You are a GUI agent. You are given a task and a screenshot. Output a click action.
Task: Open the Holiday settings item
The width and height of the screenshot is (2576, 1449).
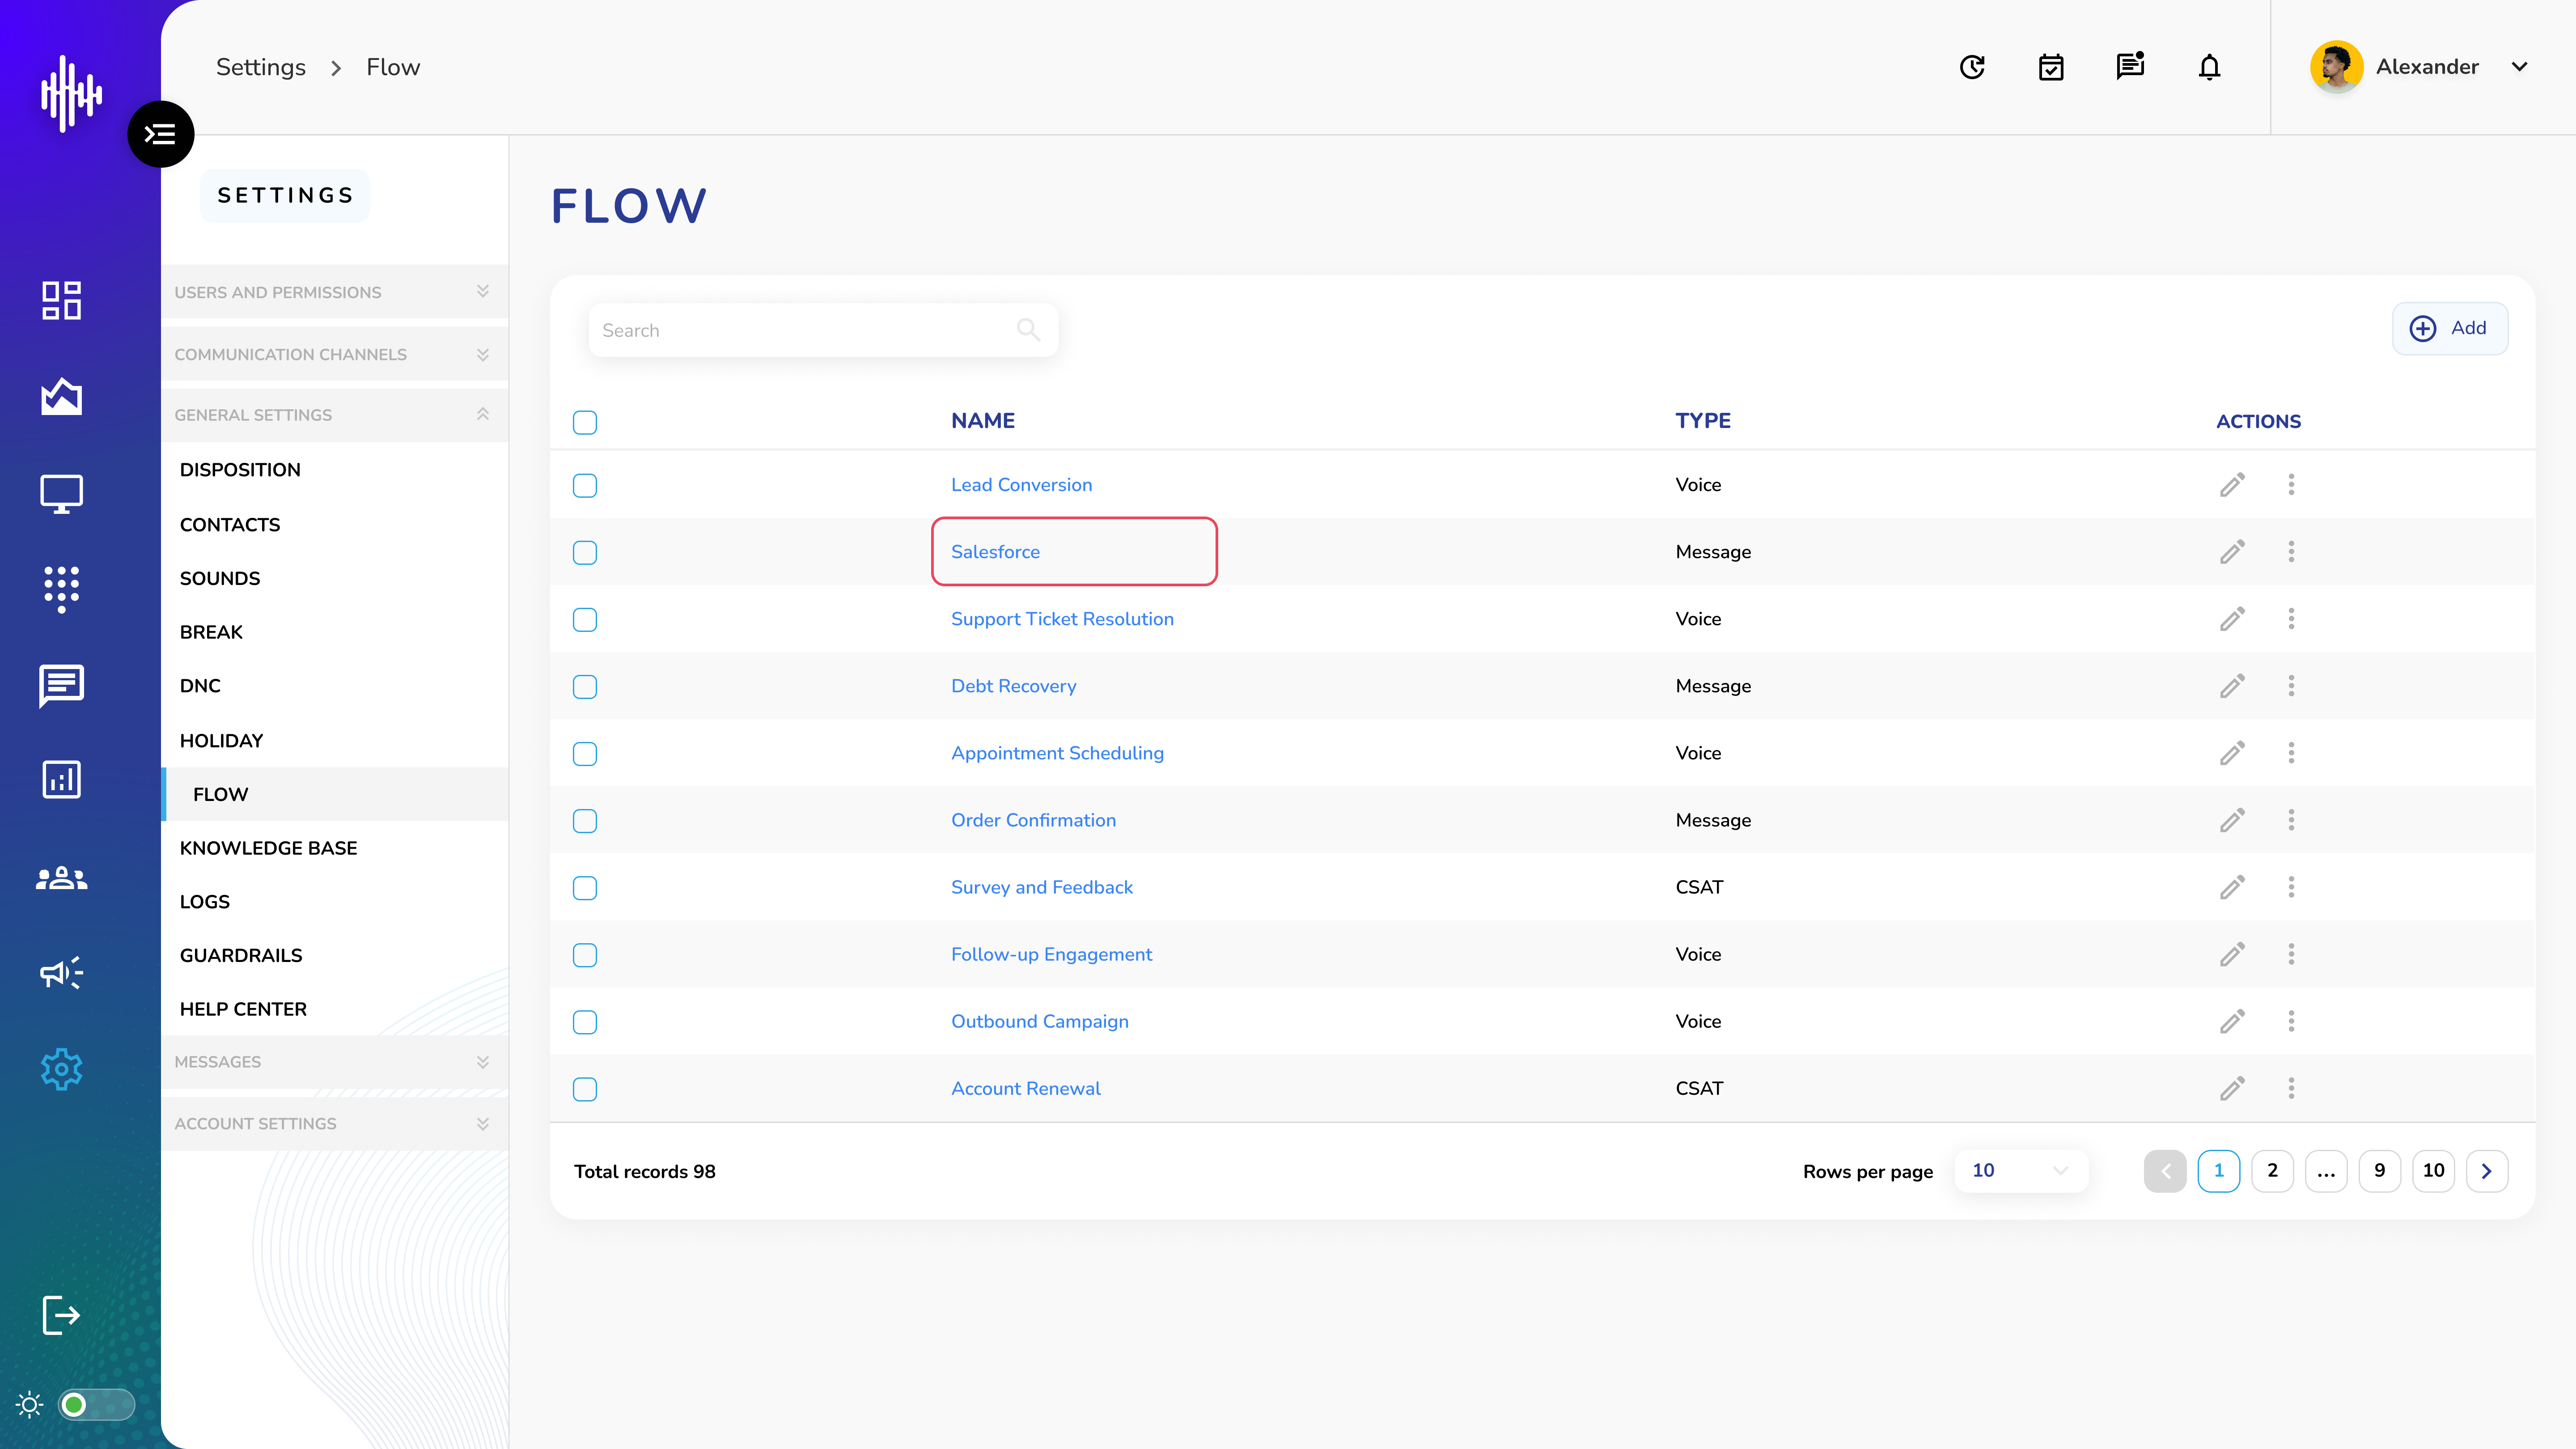point(221,741)
